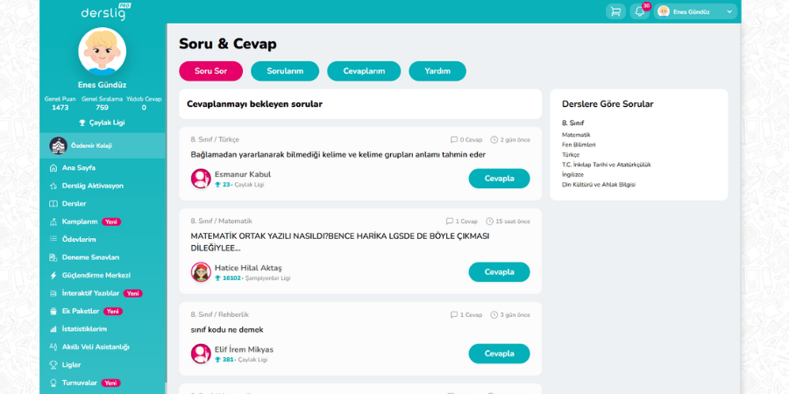The width and height of the screenshot is (789, 394).
Task: Select Fen Bilimleri in Derslere Göre Sorular
Action: pos(579,144)
